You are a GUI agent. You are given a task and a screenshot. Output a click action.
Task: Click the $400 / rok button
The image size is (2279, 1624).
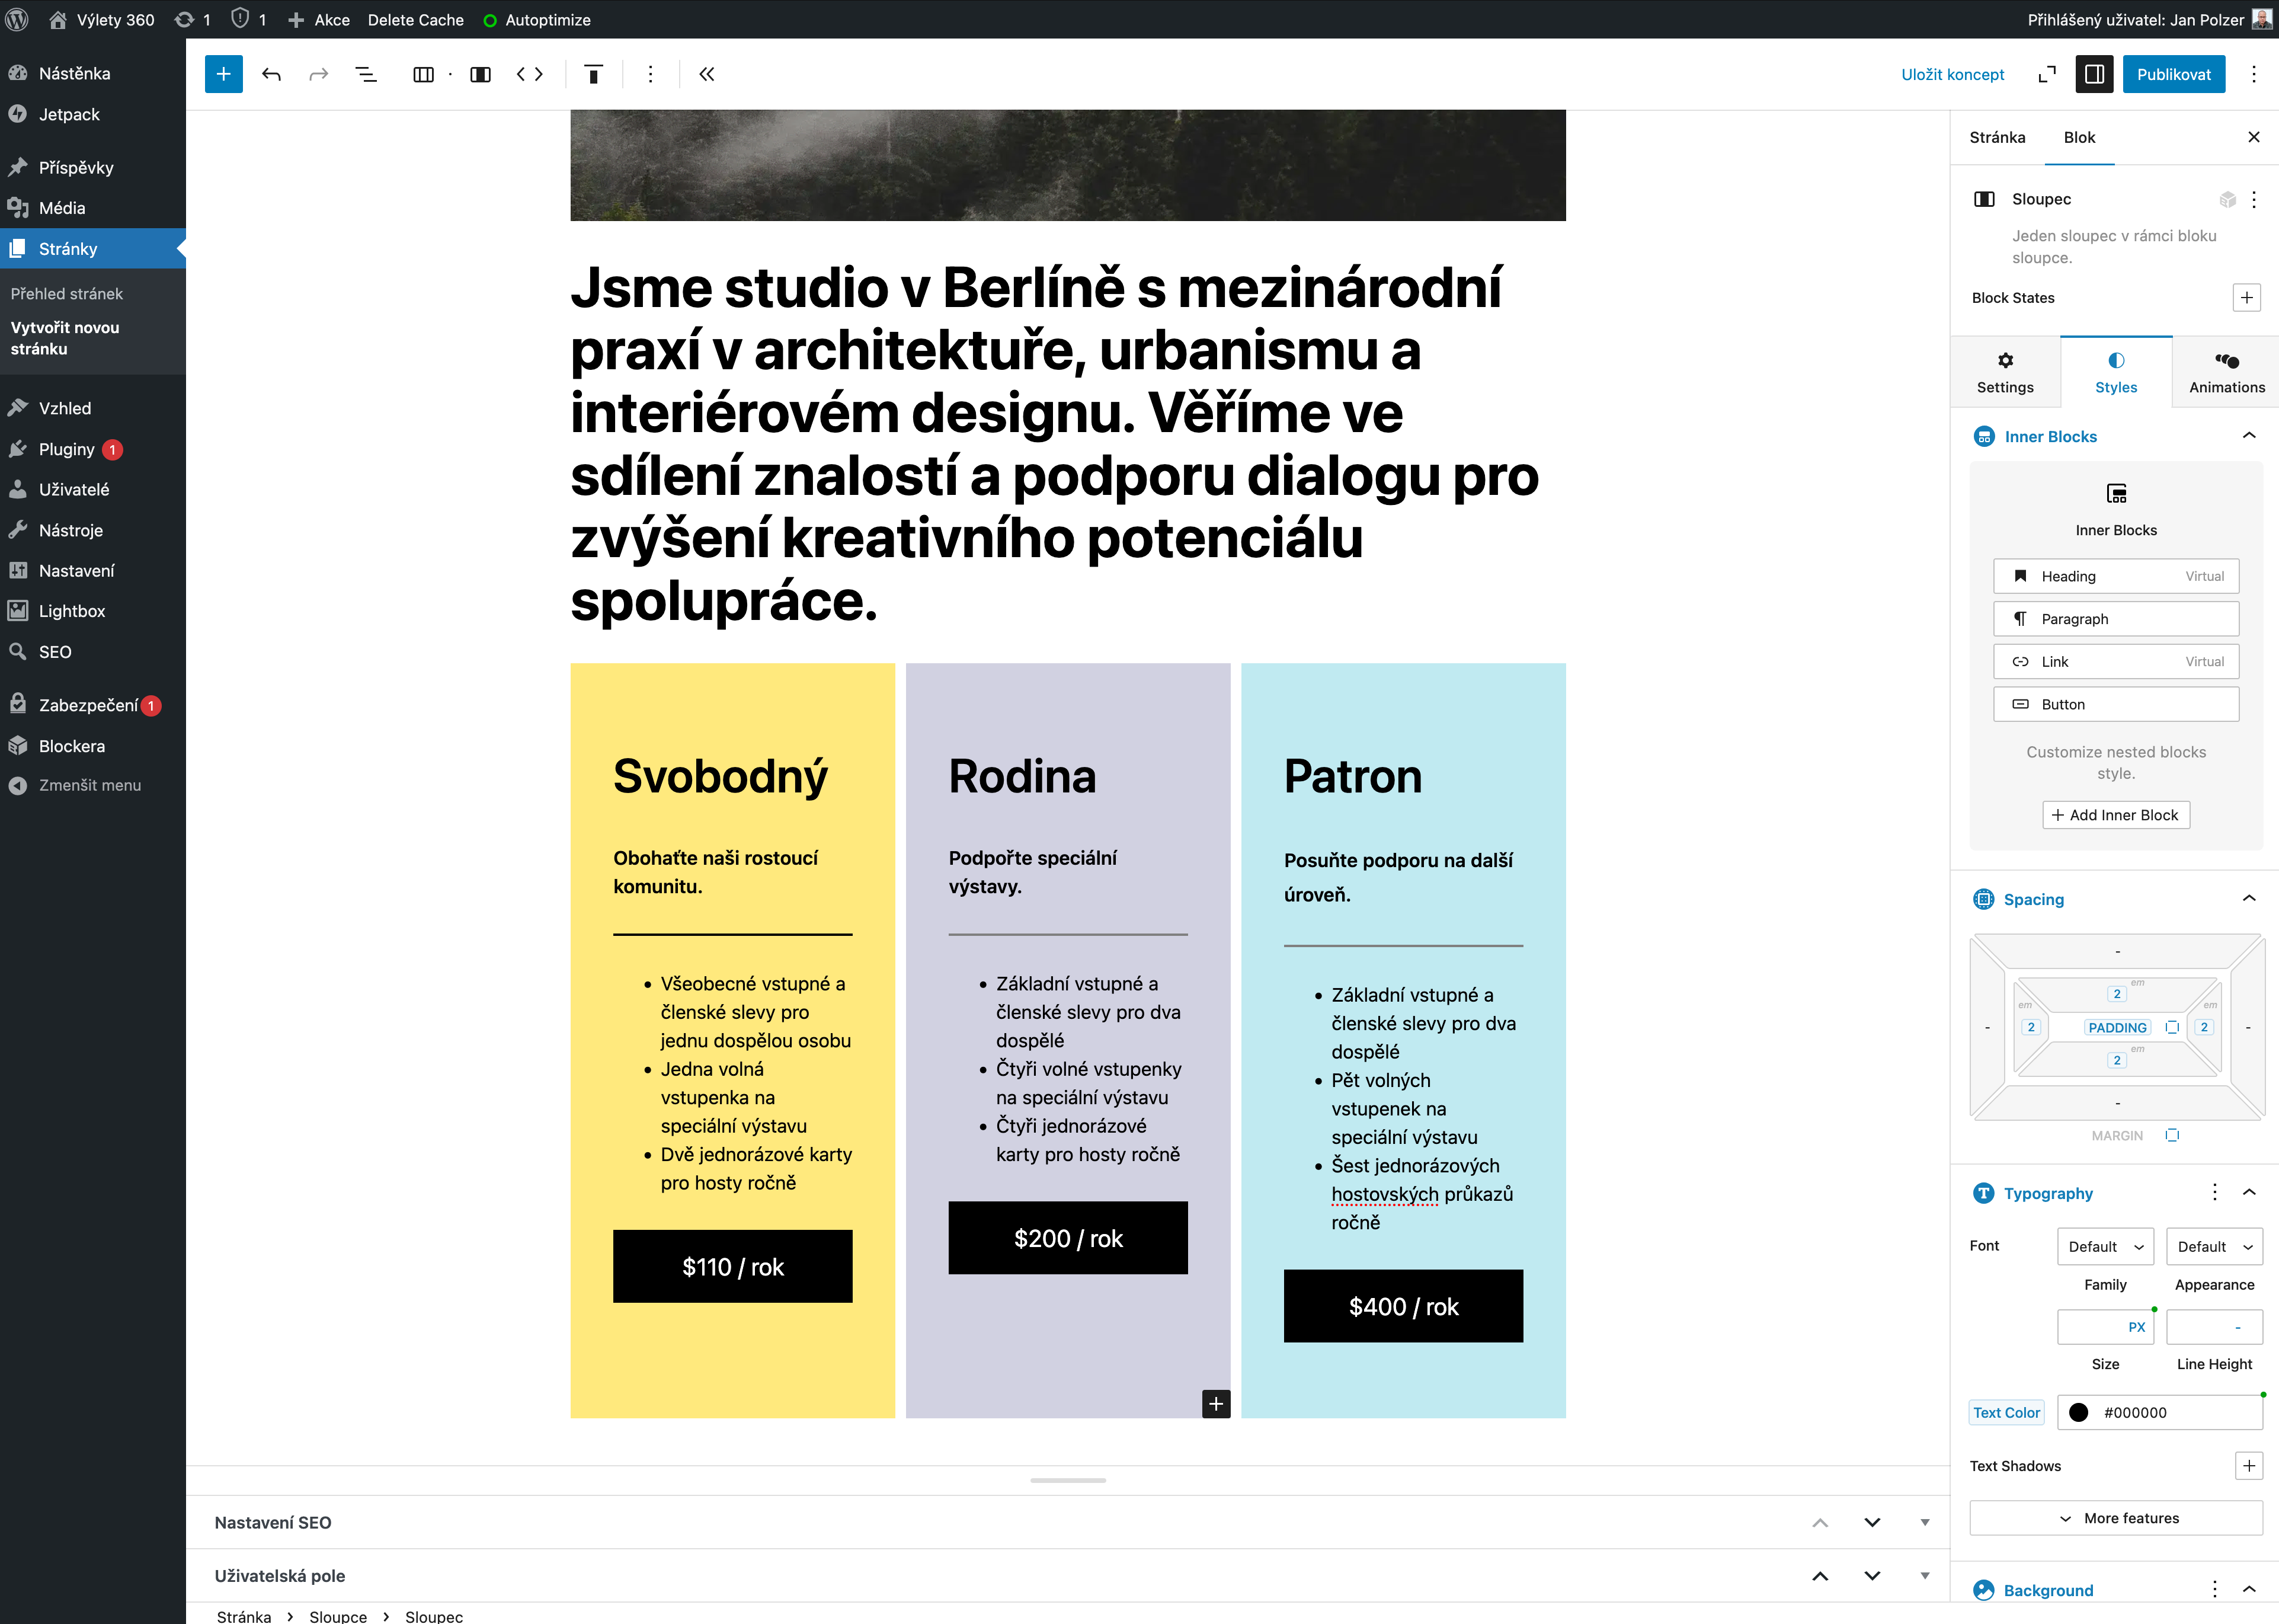click(1403, 1306)
